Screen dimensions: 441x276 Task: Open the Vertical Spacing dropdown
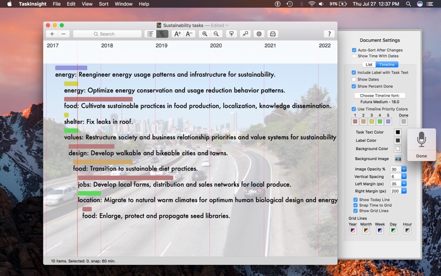coord(404,176)
